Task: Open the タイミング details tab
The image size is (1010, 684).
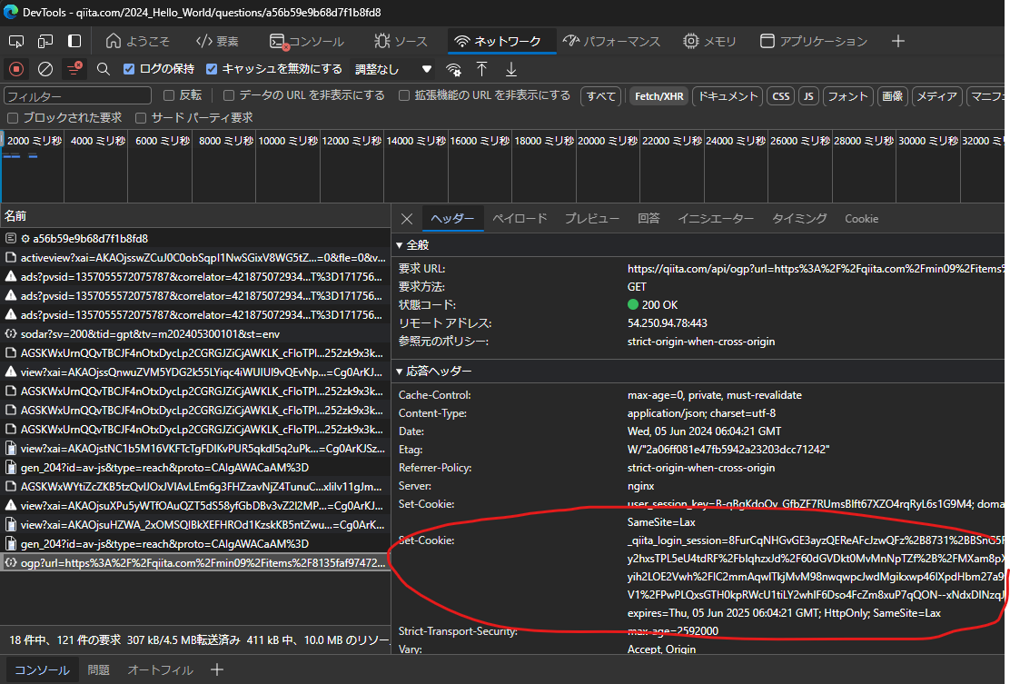Action: coord(799,219)
